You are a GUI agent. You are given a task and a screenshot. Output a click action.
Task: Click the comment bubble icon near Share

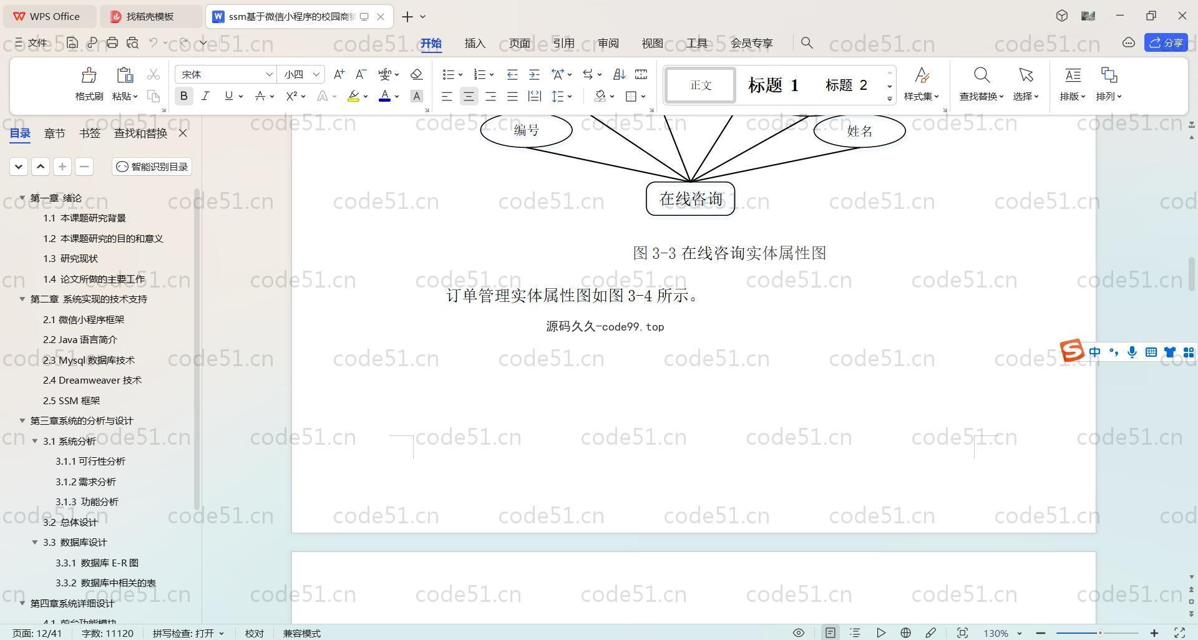pos(1128,42)
